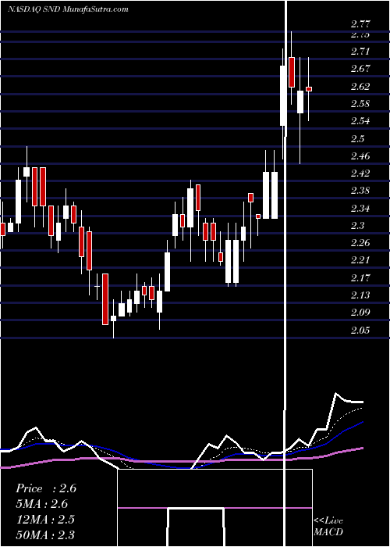The image size is (390, 547).
Task: Select the 2.05 price axis label
Action: point(360,330)
